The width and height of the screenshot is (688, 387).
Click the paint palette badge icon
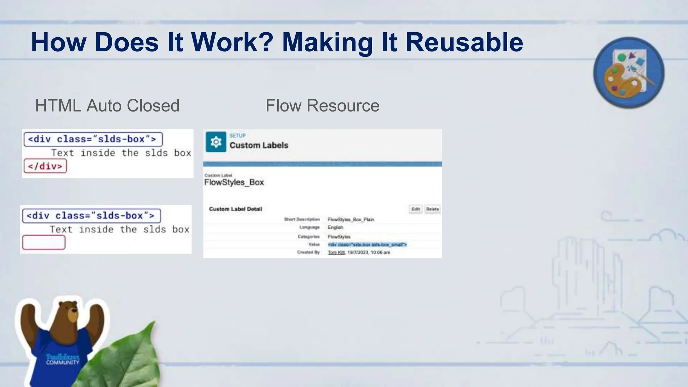point(629,72)
